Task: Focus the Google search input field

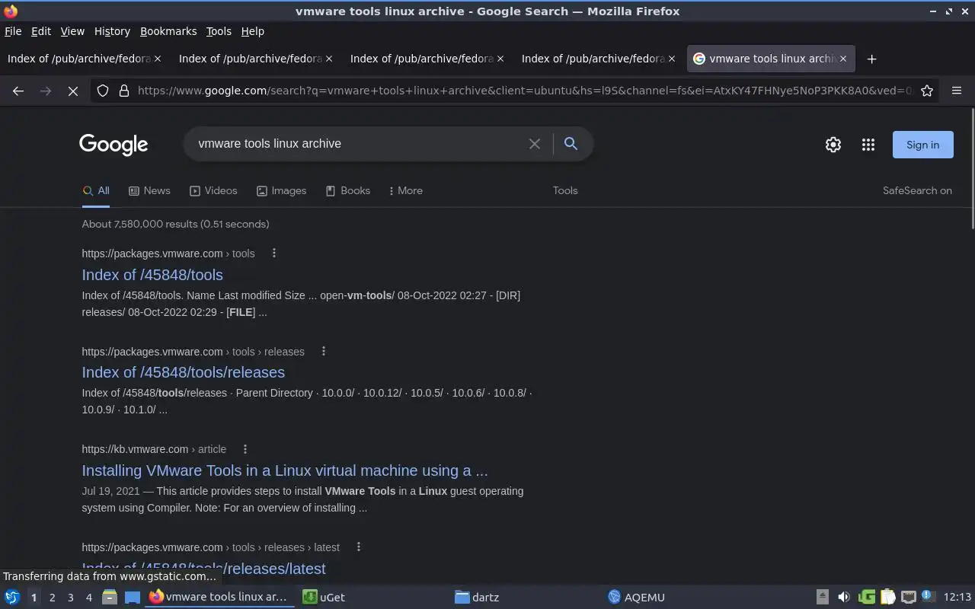Action: (358, 144)
